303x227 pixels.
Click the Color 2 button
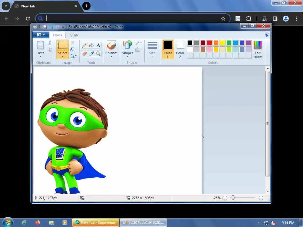(x=180, y=49)
